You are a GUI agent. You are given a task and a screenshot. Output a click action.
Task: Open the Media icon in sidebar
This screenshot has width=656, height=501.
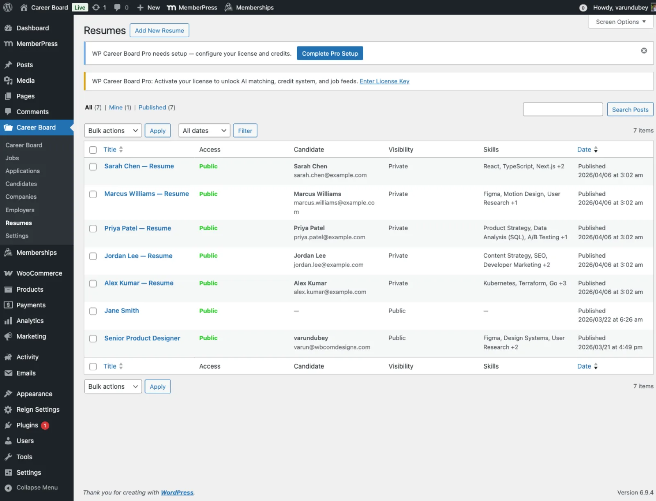pos(8,81)
